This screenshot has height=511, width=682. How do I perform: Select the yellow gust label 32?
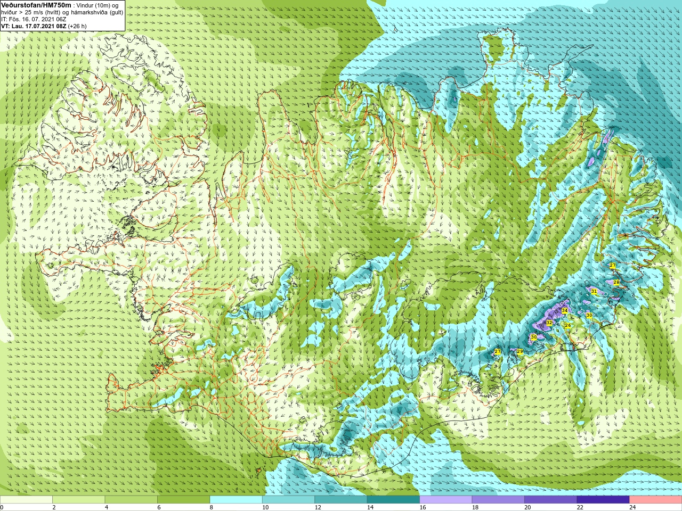click(549, 323)
